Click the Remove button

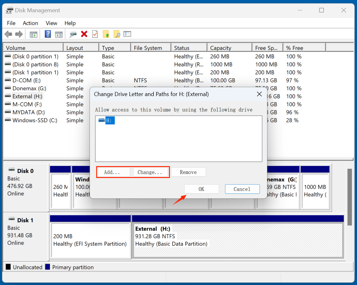(188, 172)
